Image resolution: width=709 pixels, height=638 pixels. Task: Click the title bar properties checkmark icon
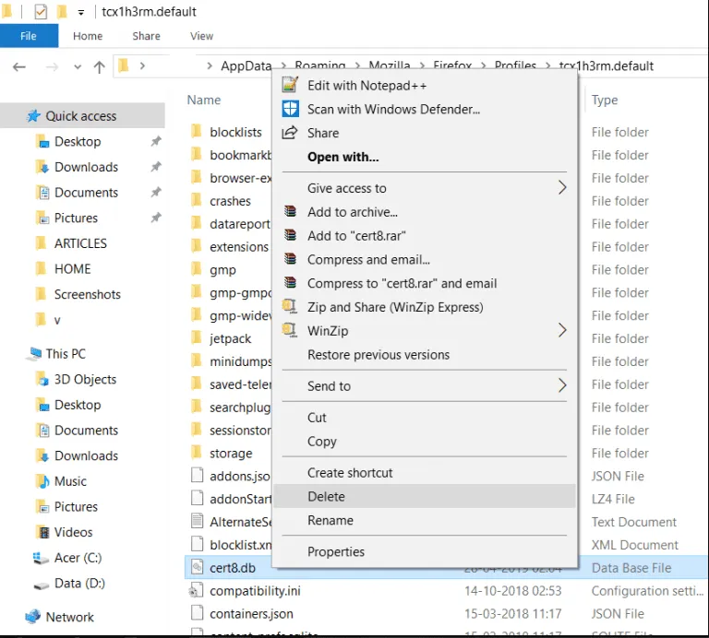point(41,11)
